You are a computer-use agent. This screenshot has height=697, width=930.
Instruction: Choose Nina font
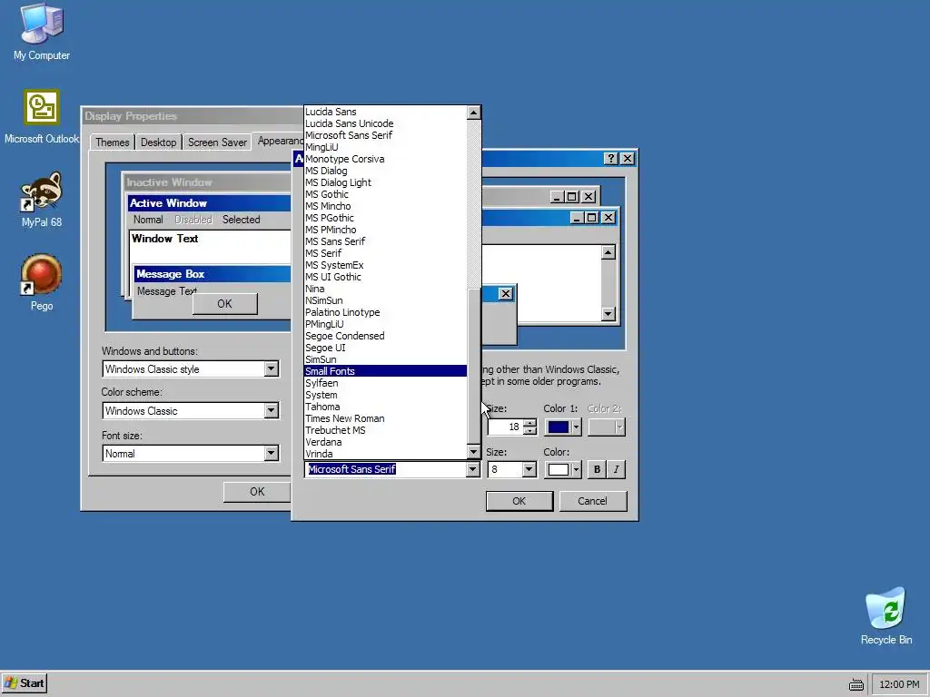(x=385, y=289)
